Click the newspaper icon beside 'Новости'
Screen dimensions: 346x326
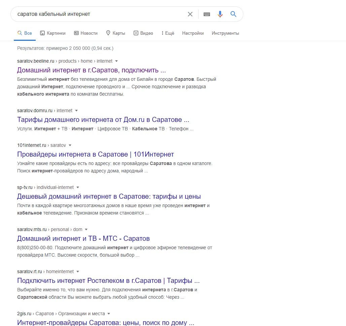tap(76, 33)
